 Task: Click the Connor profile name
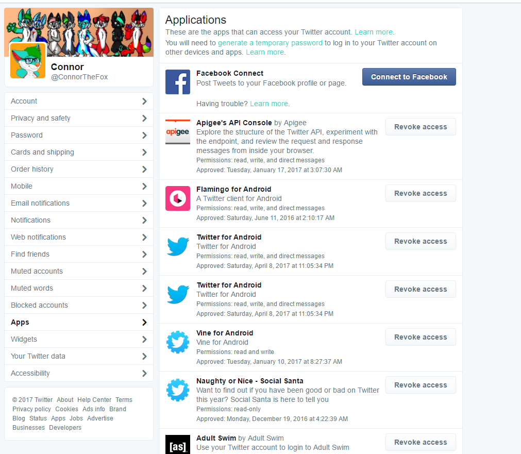coord(67,67)
